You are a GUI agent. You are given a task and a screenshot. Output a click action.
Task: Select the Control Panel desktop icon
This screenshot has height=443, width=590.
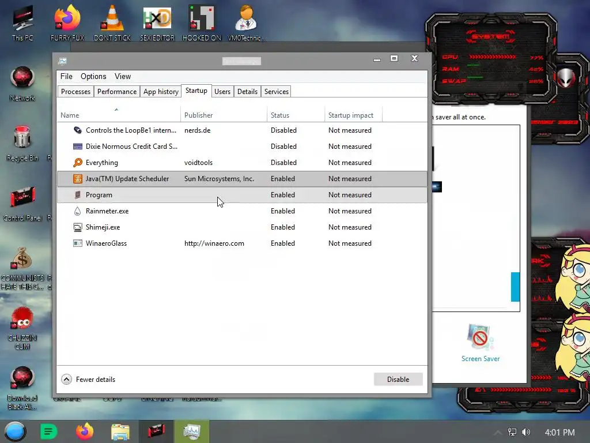click(22, 204)
